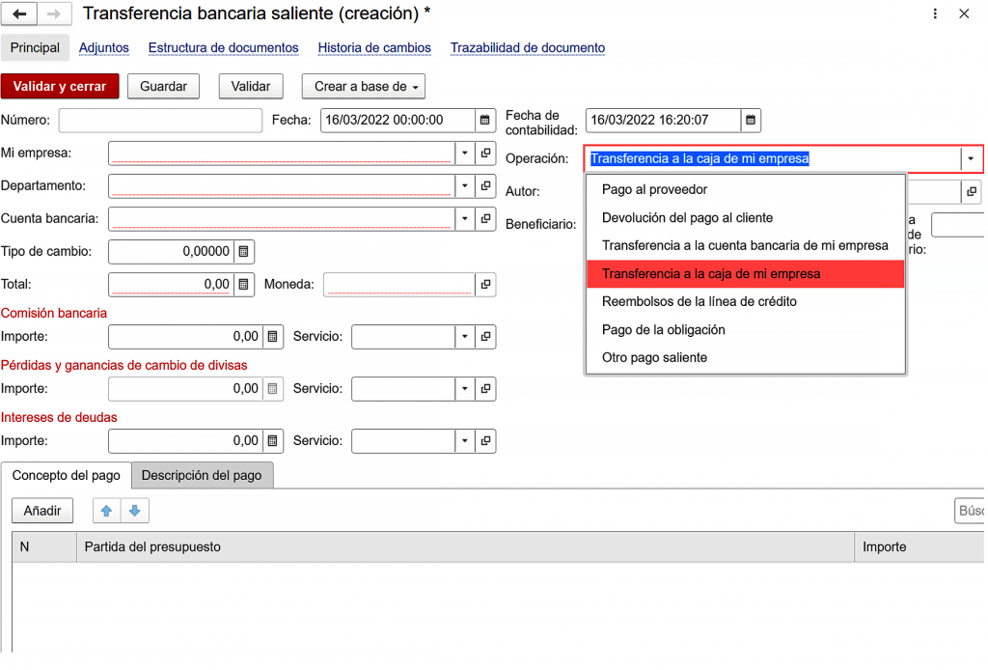This screenshot has height=670, width=988.
Task: Switch to Concepto del pago tab
Action: [x=67, y=475]
